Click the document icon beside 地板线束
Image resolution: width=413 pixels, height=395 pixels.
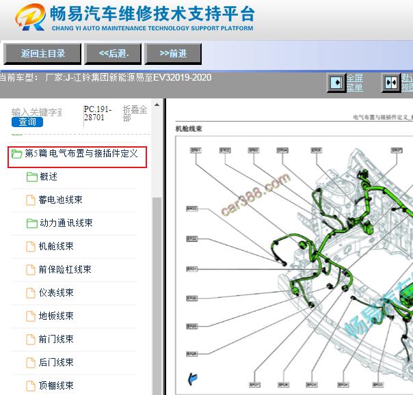click(31, 316)
